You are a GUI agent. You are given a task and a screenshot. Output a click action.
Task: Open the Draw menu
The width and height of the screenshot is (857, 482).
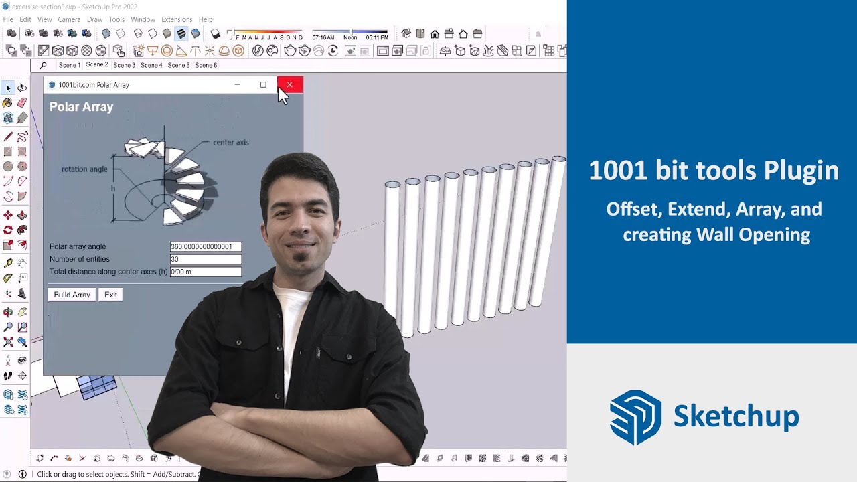pos(94,19)
